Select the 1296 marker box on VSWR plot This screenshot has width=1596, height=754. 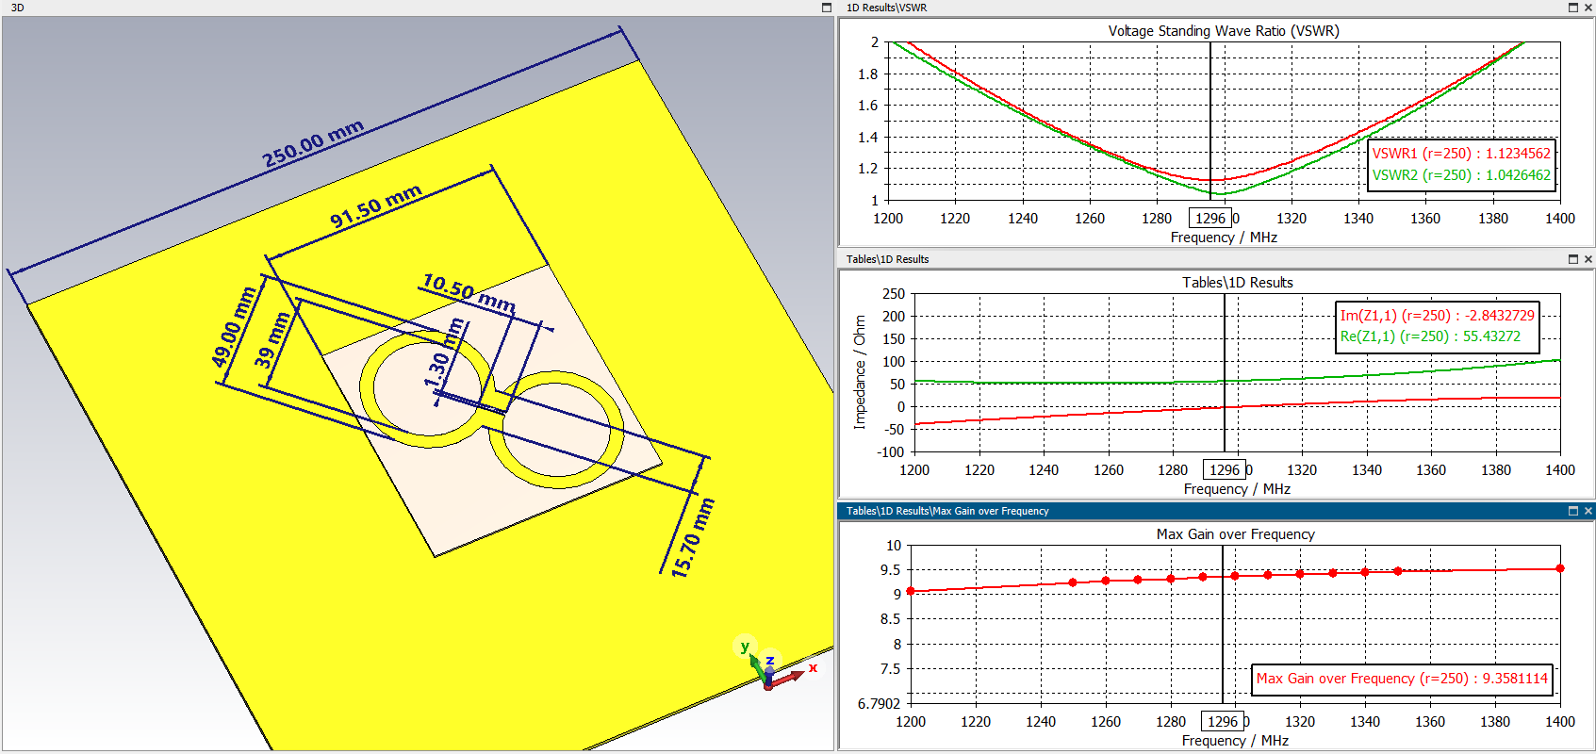click(1209, 219)
